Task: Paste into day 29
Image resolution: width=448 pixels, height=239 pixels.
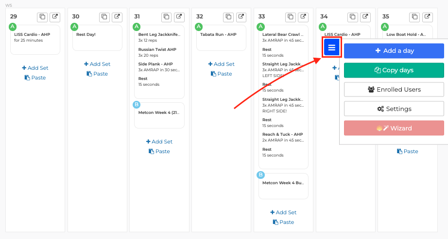Action: (x=35, y=78)
